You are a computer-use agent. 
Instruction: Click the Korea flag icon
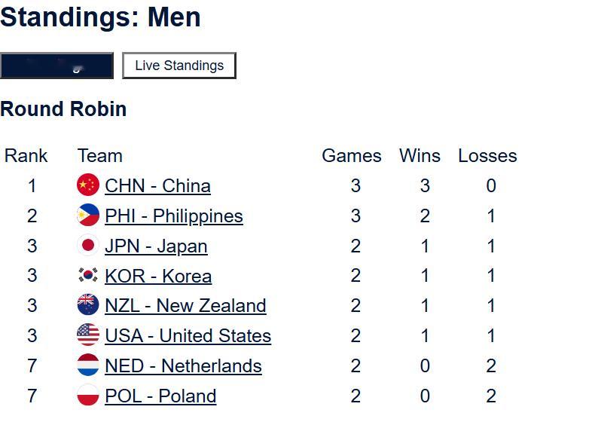(88, 275)
